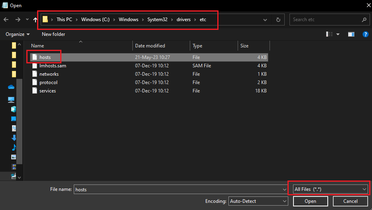The height and width of the screenshot is (210, 372).
Task: Open Music folder in the sidebar
Action: [14, 147]
